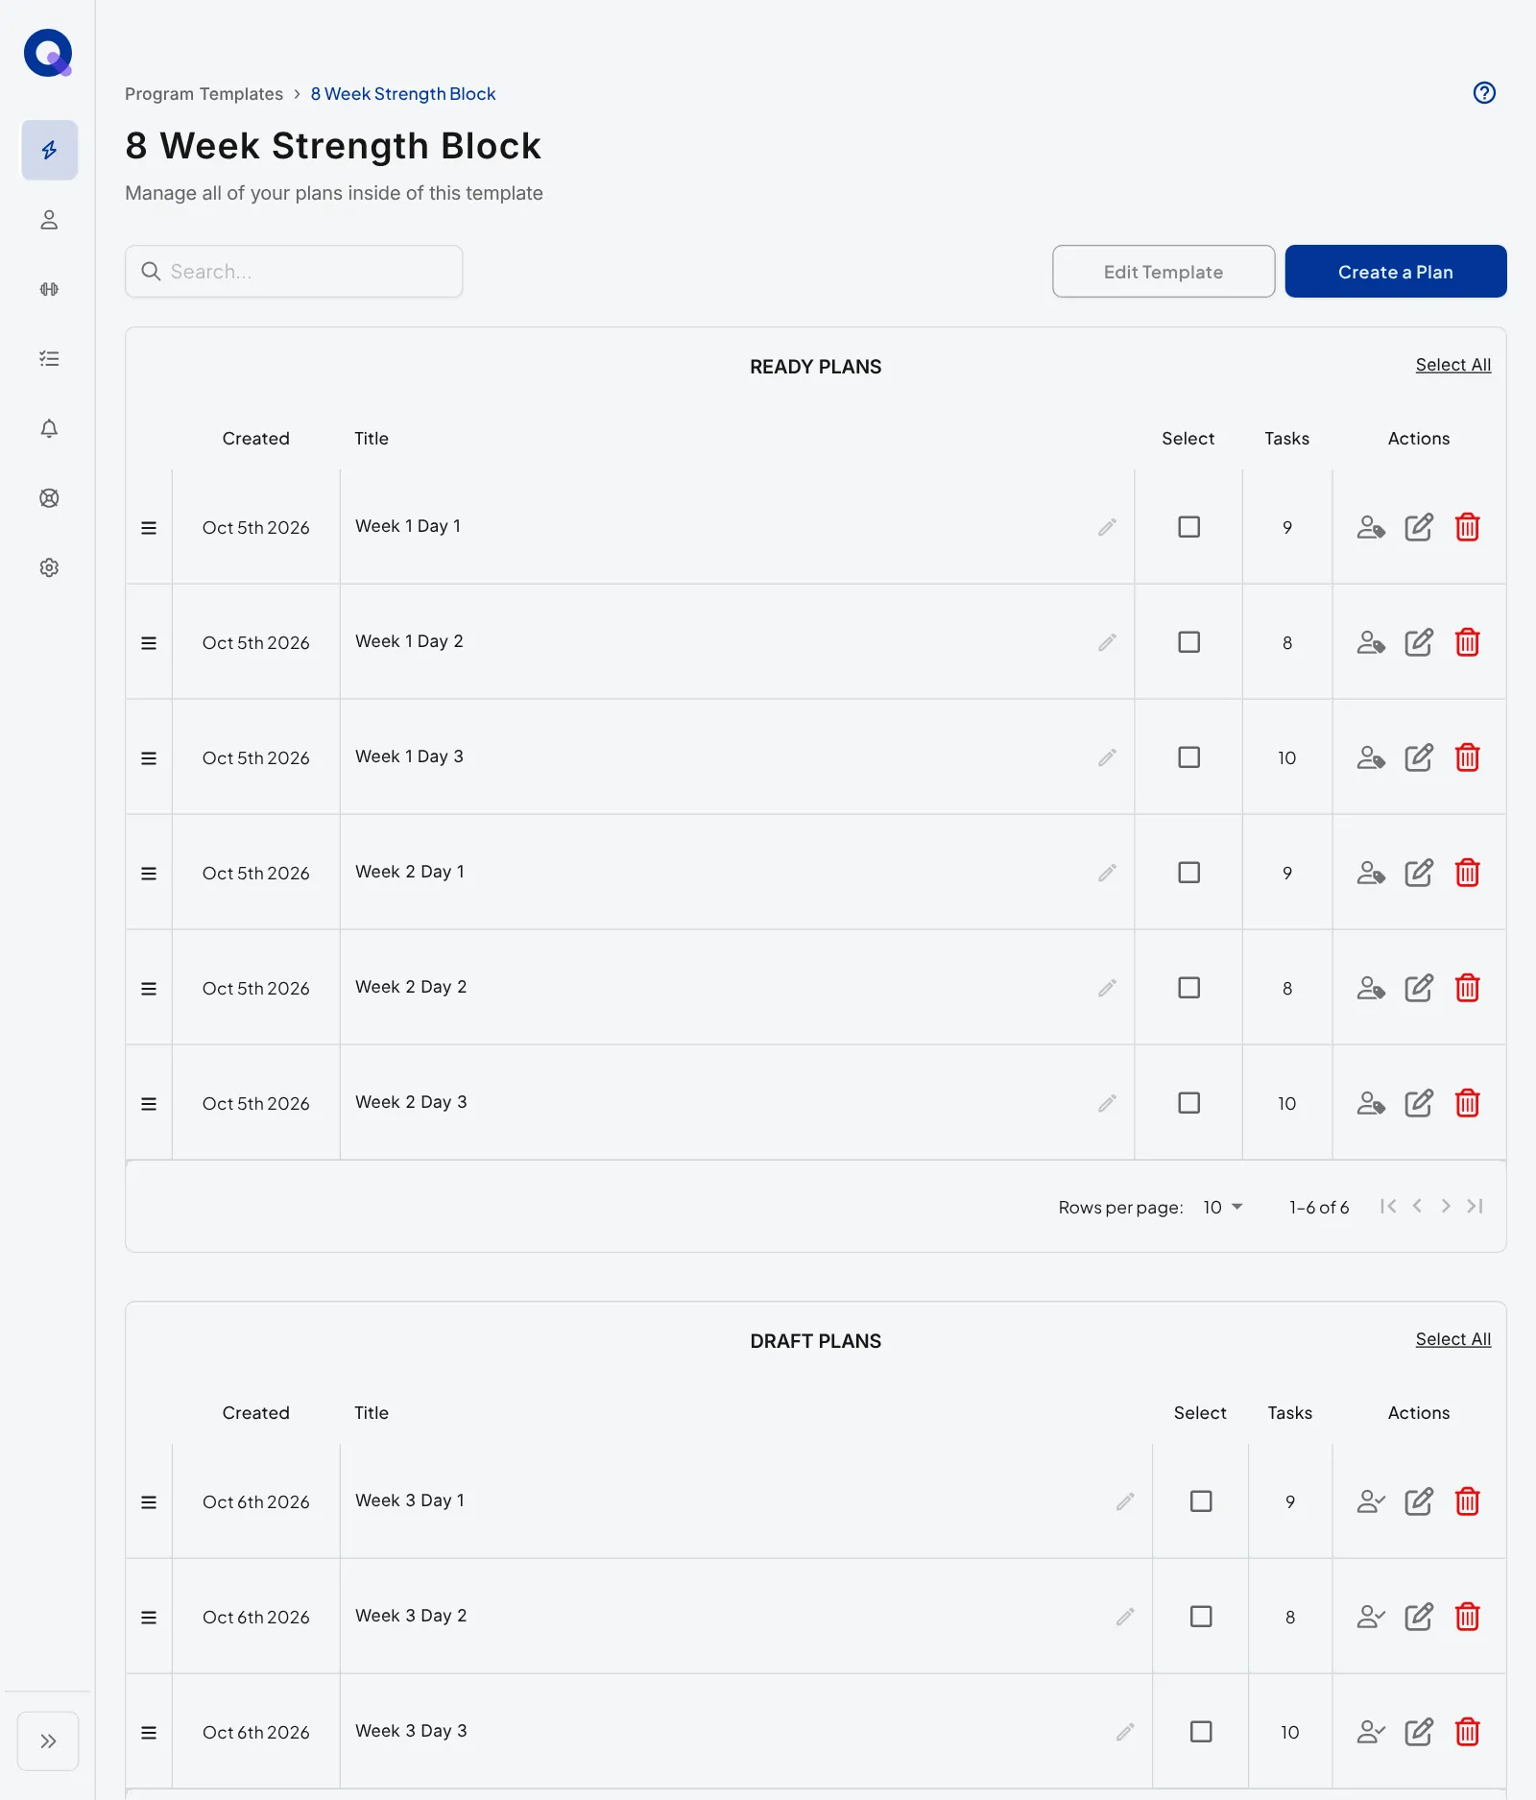Assign Week 2 Day 1 plan to client

coord(1371,873)
